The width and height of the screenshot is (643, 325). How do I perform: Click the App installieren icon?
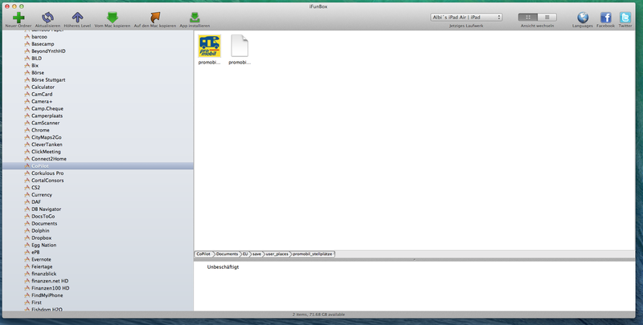point(195,17)
